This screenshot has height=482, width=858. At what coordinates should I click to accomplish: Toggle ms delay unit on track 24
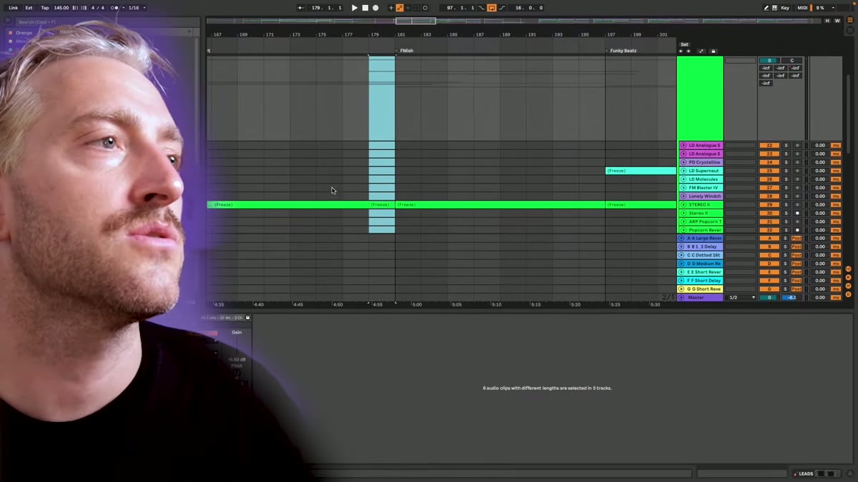click(x=836, y=162)
